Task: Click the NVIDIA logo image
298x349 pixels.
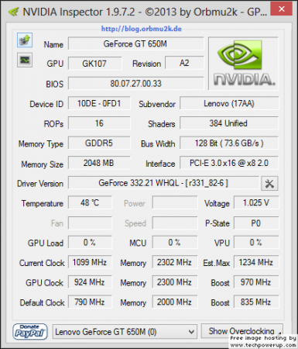Action: (243, 64)
